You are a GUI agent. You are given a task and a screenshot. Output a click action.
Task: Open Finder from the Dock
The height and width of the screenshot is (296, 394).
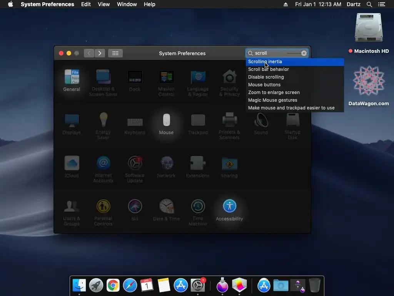(79, 285)
